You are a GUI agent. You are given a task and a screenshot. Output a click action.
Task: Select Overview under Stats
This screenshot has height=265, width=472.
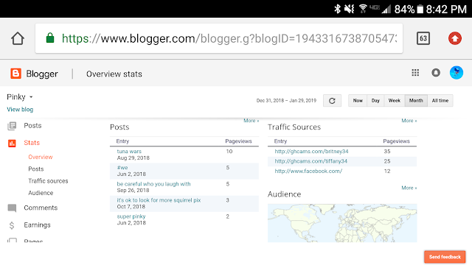click(41, 157)
